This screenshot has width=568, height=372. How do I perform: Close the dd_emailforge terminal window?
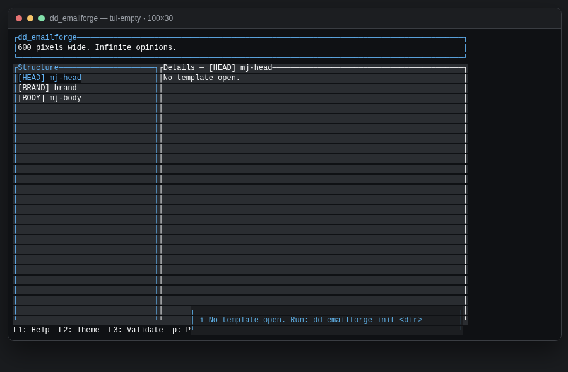click(19, 18)
